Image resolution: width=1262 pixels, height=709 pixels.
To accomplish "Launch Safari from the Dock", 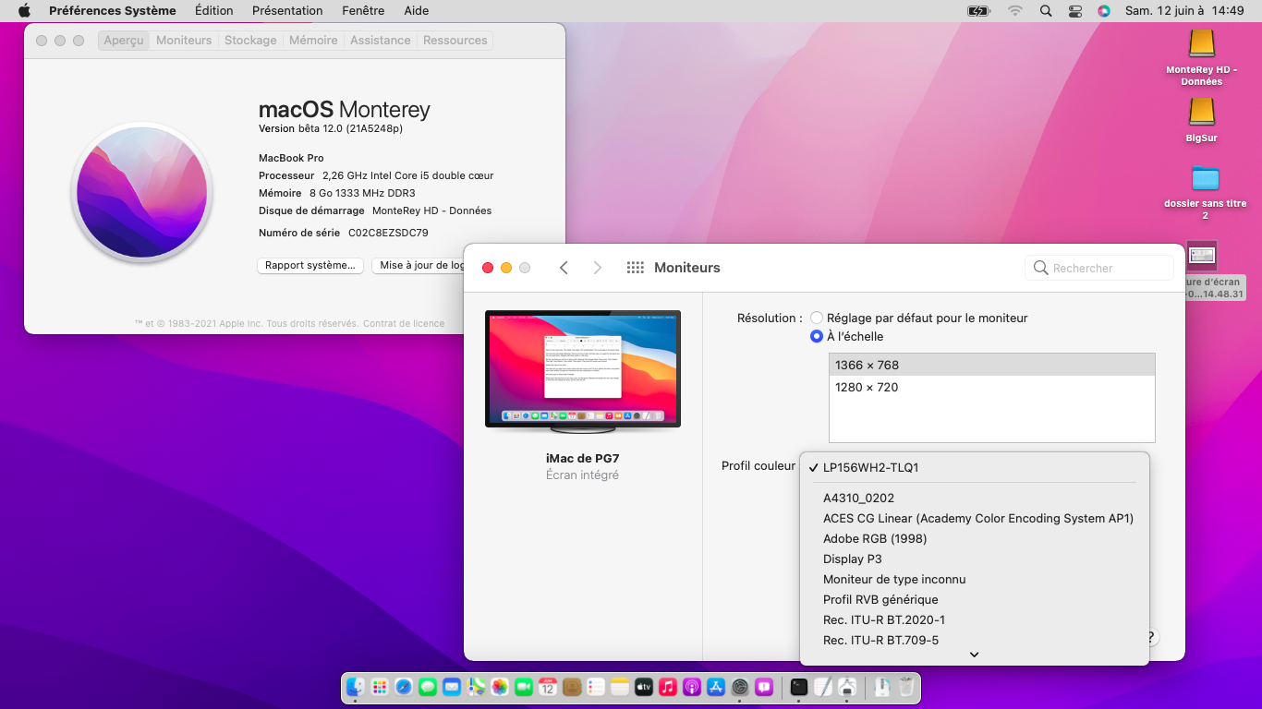I will click(404, 687).
